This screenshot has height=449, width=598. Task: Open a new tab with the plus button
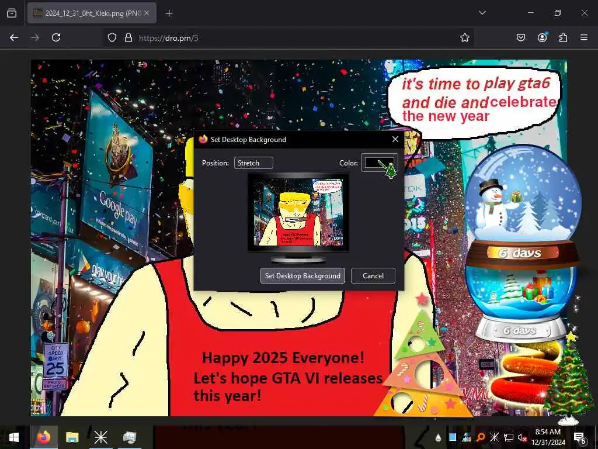coord(169,13)
